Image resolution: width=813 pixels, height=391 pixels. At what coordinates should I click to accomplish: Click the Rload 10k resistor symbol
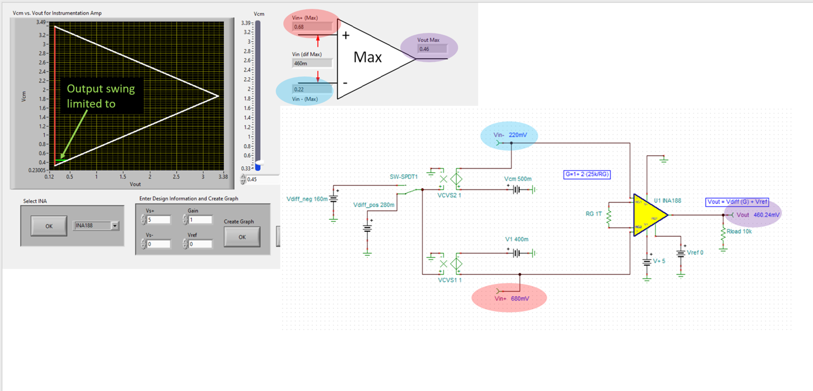(723, 235)
